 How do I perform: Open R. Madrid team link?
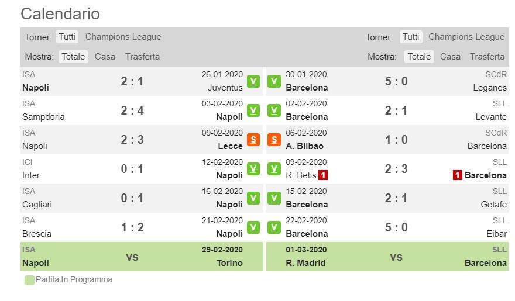click(x=305, y=263)
